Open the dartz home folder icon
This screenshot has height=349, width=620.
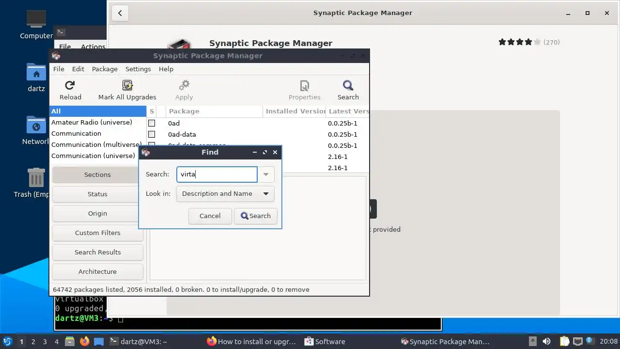pyautogui.click(x=36, y=73)
